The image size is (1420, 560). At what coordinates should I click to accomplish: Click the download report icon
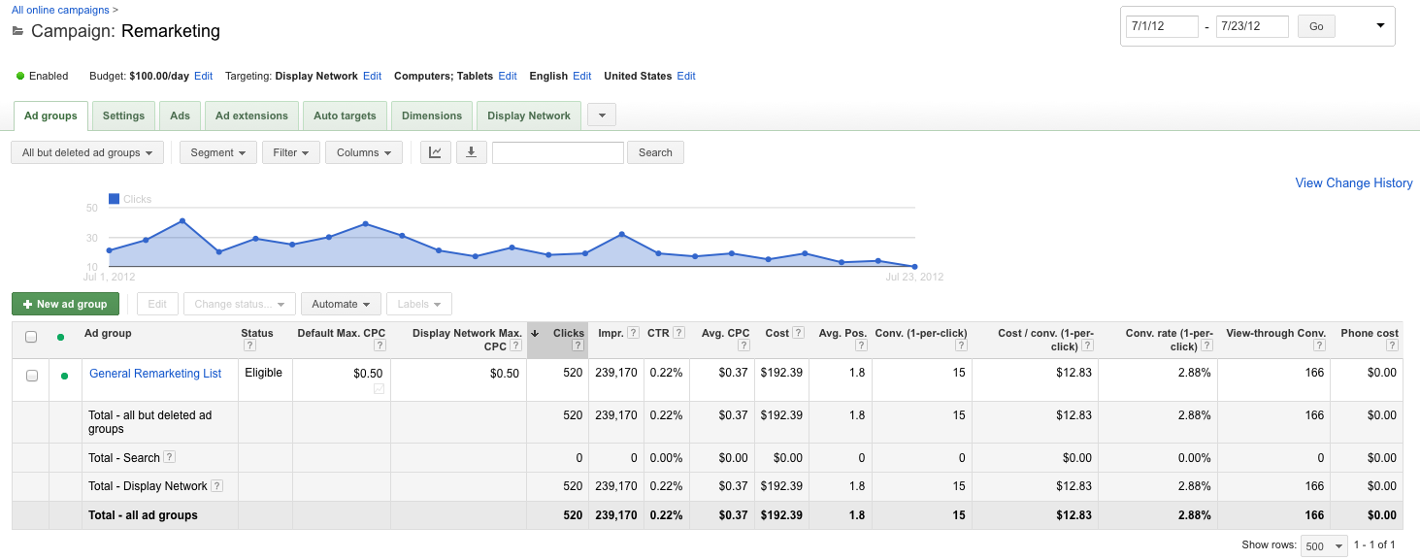pos(471,152)
